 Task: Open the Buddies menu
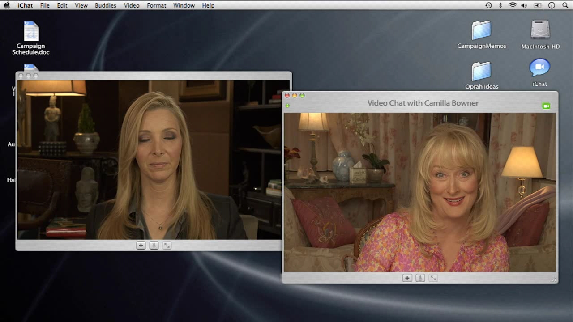click(106, 5)
